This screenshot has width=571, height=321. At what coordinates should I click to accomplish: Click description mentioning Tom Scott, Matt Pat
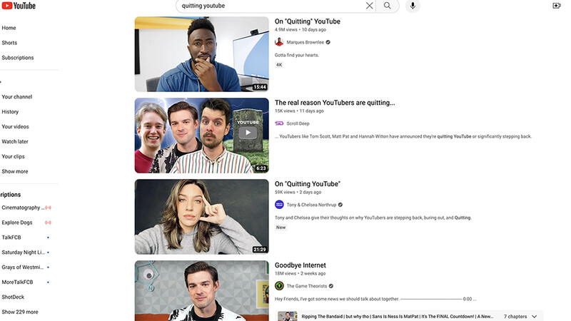click(403, 136)
